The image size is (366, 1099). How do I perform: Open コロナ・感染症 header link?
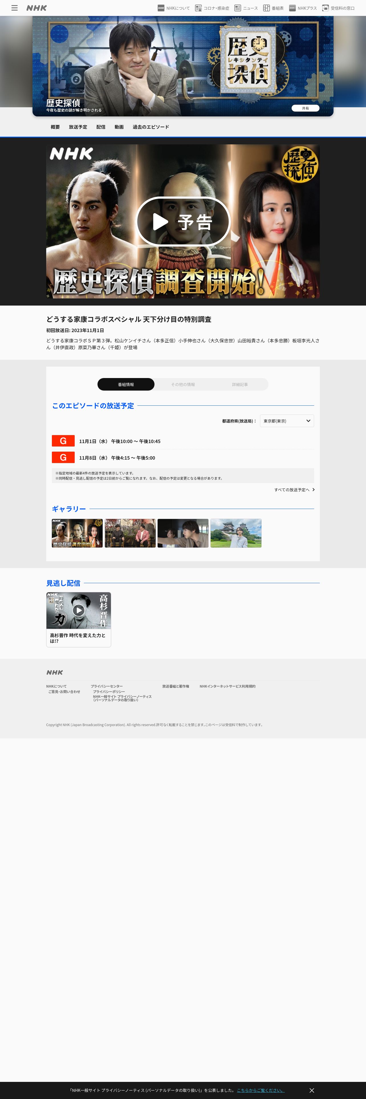[x=212, y=8]
